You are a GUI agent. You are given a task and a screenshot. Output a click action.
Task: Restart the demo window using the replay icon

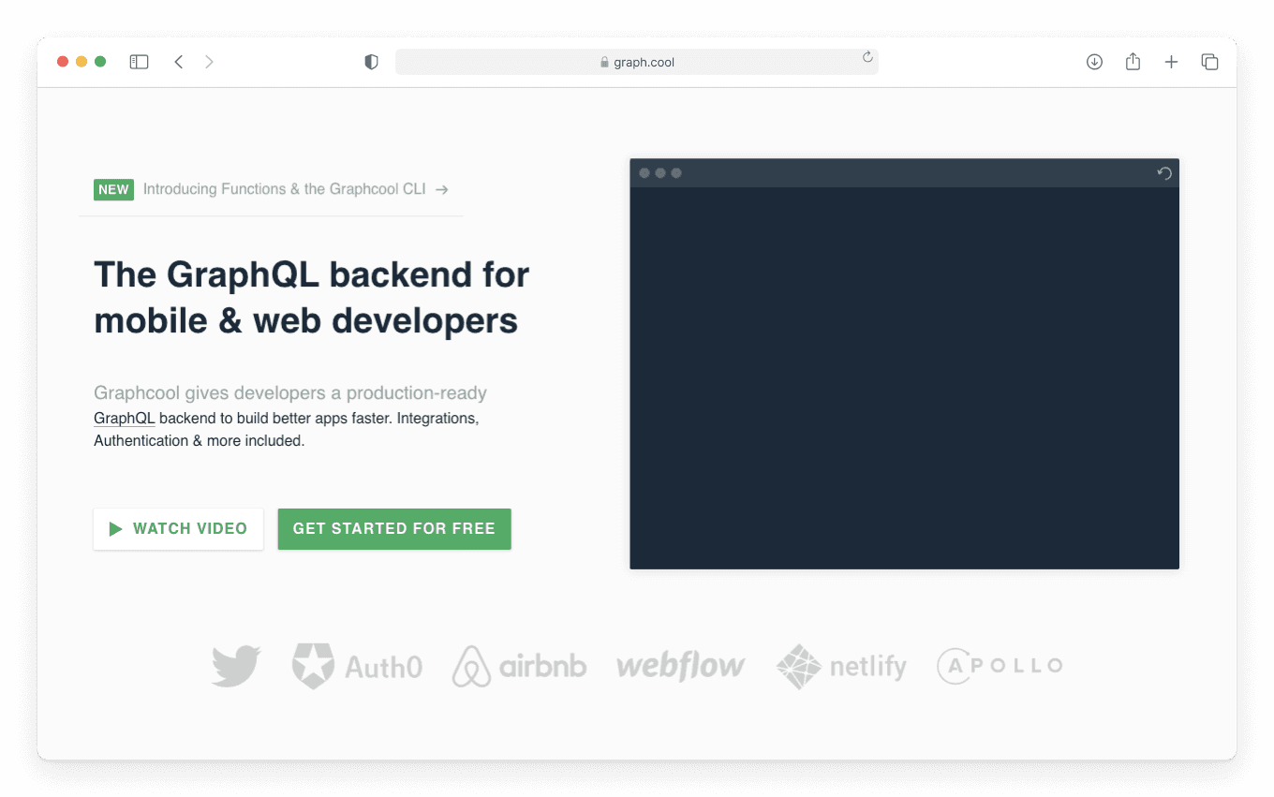(1164, 173)
